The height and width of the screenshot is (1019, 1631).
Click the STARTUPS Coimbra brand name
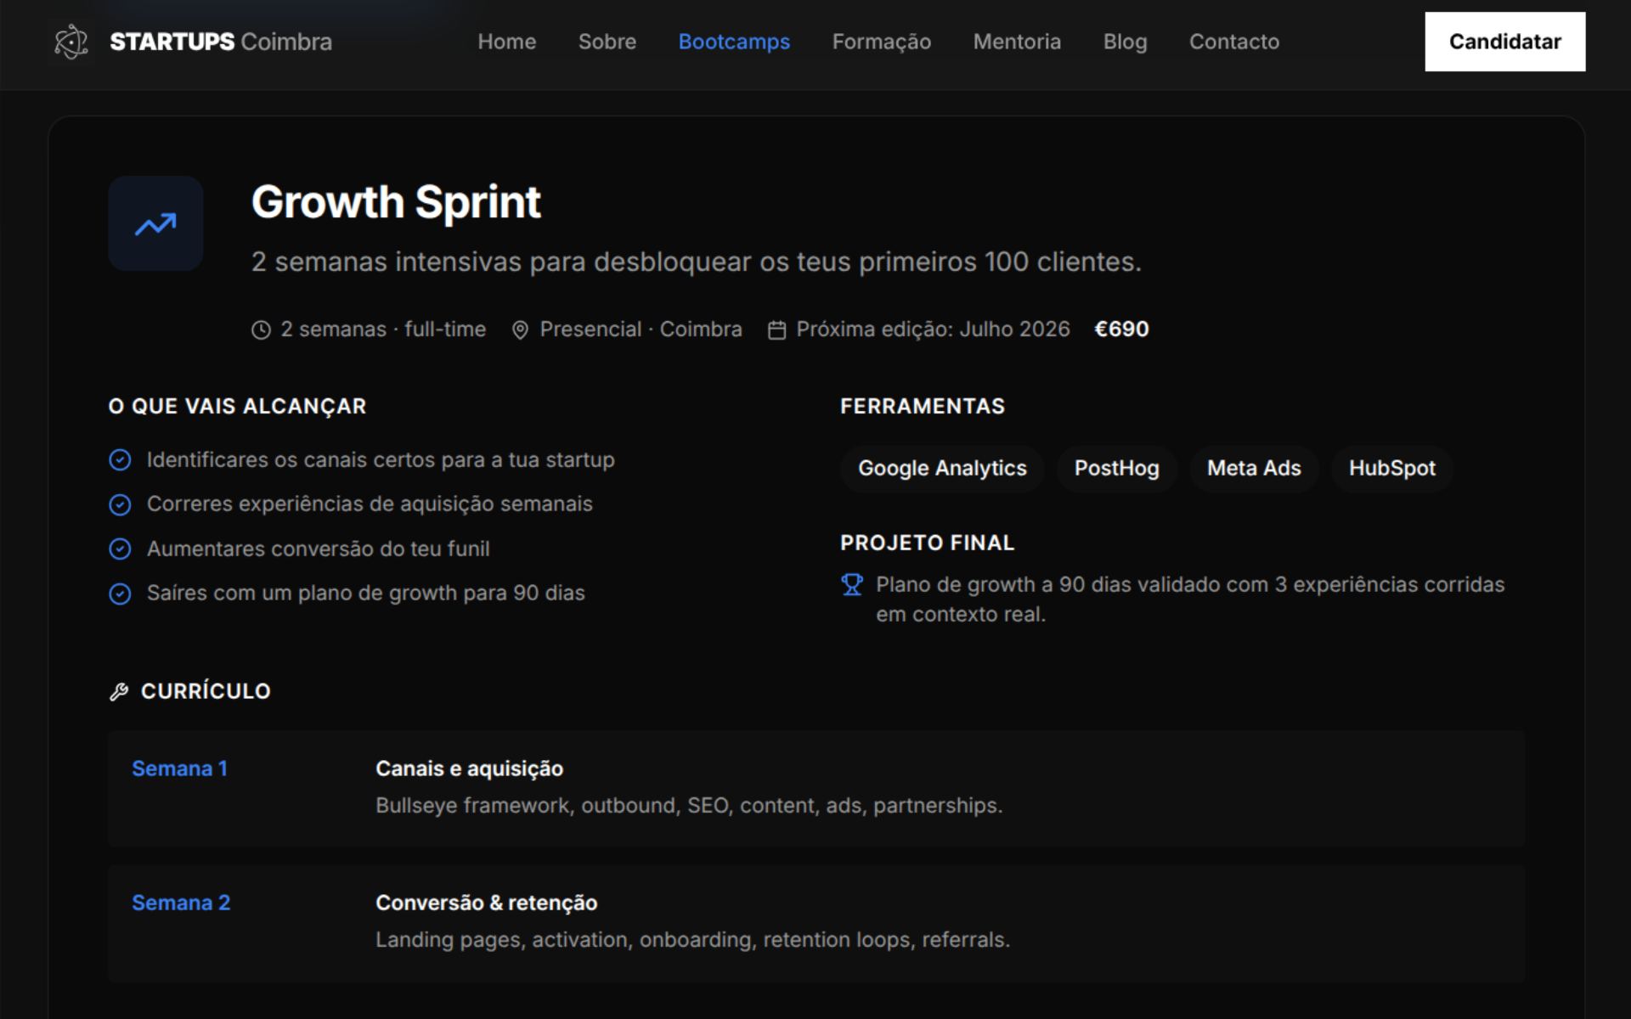[221, 42]
